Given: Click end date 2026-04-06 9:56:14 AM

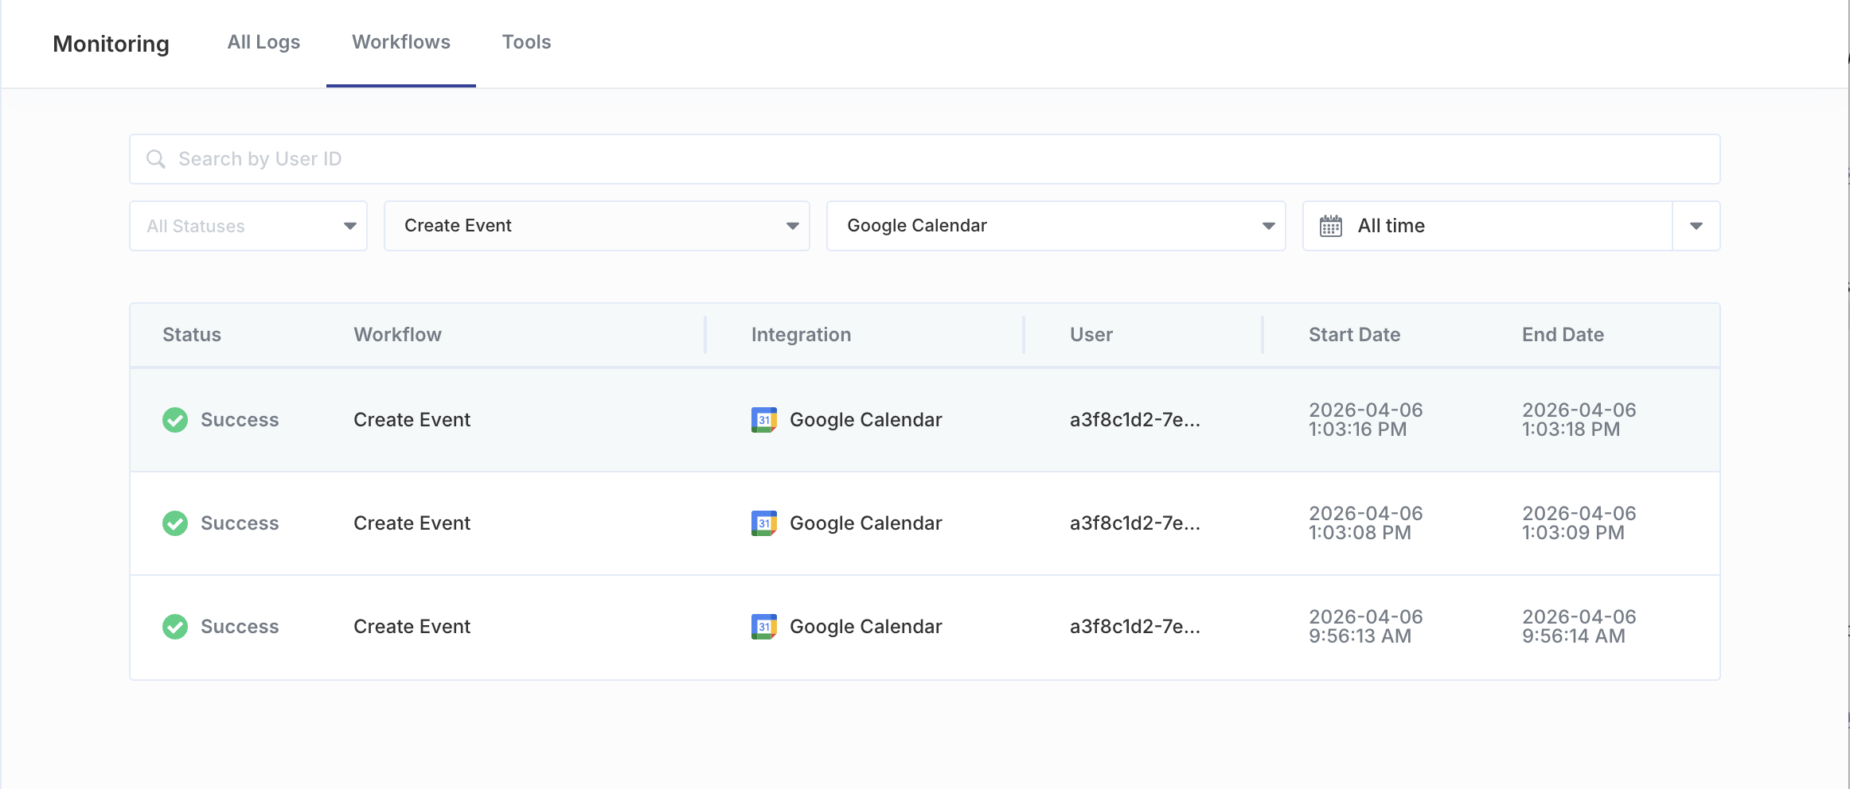Looking at the screenshot, I should point(1579,627).
